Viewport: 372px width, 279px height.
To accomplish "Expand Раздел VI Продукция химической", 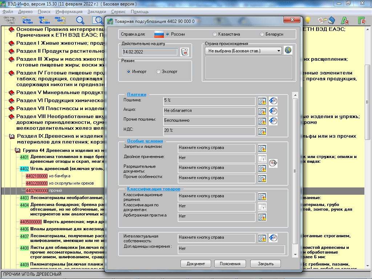I will tap(11, 101).
